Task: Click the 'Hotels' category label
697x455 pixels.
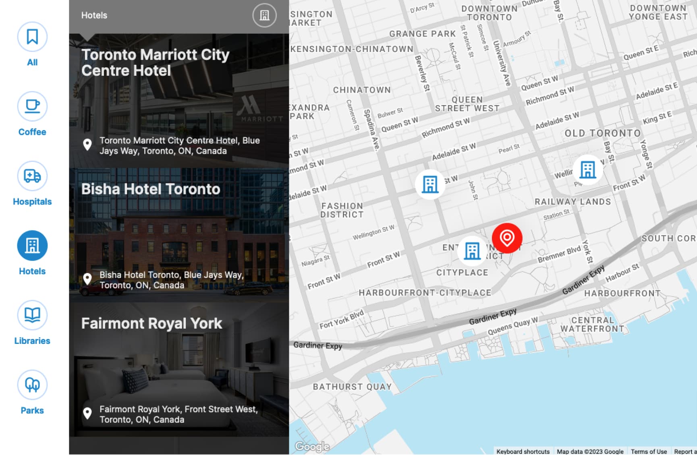Action: (32, 271)
